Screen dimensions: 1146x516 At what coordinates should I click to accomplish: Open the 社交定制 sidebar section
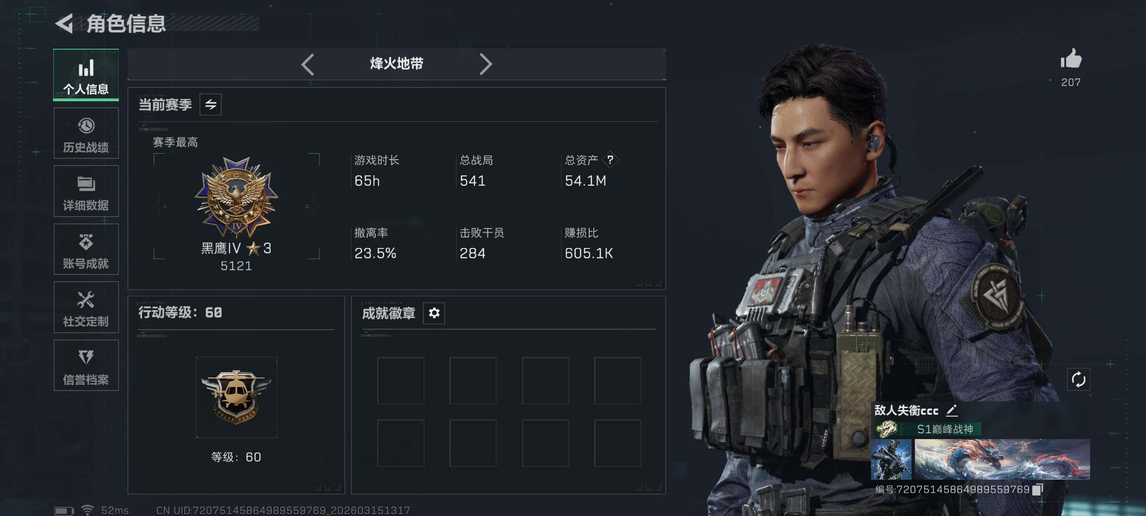point(86,307)
